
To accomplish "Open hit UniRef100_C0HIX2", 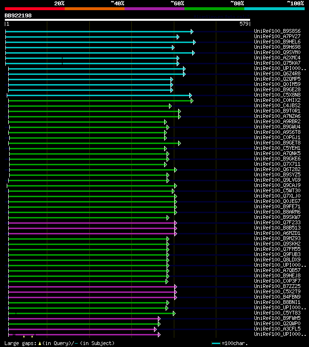I will (277, 100).
